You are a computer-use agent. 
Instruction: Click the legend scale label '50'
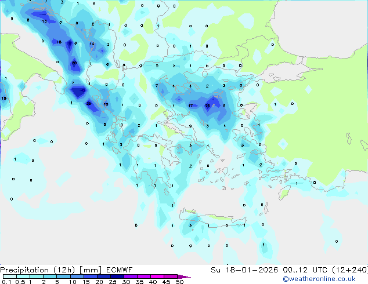click(x=180, y=282)
